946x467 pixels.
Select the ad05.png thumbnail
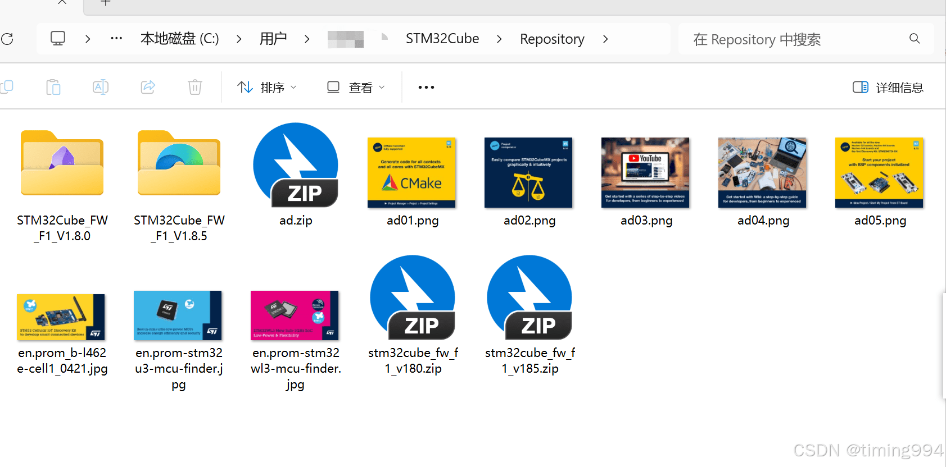tap(879, 172)
